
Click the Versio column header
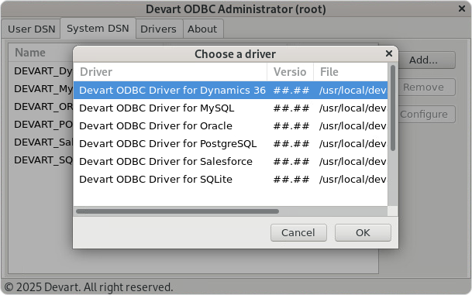(x=290, y=72)
